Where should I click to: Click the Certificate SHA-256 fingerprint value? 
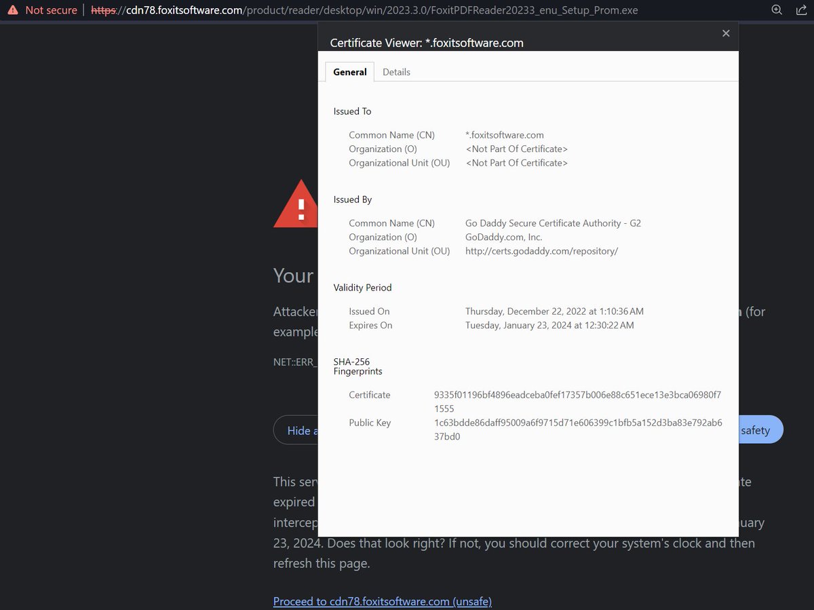pos(578,402)
